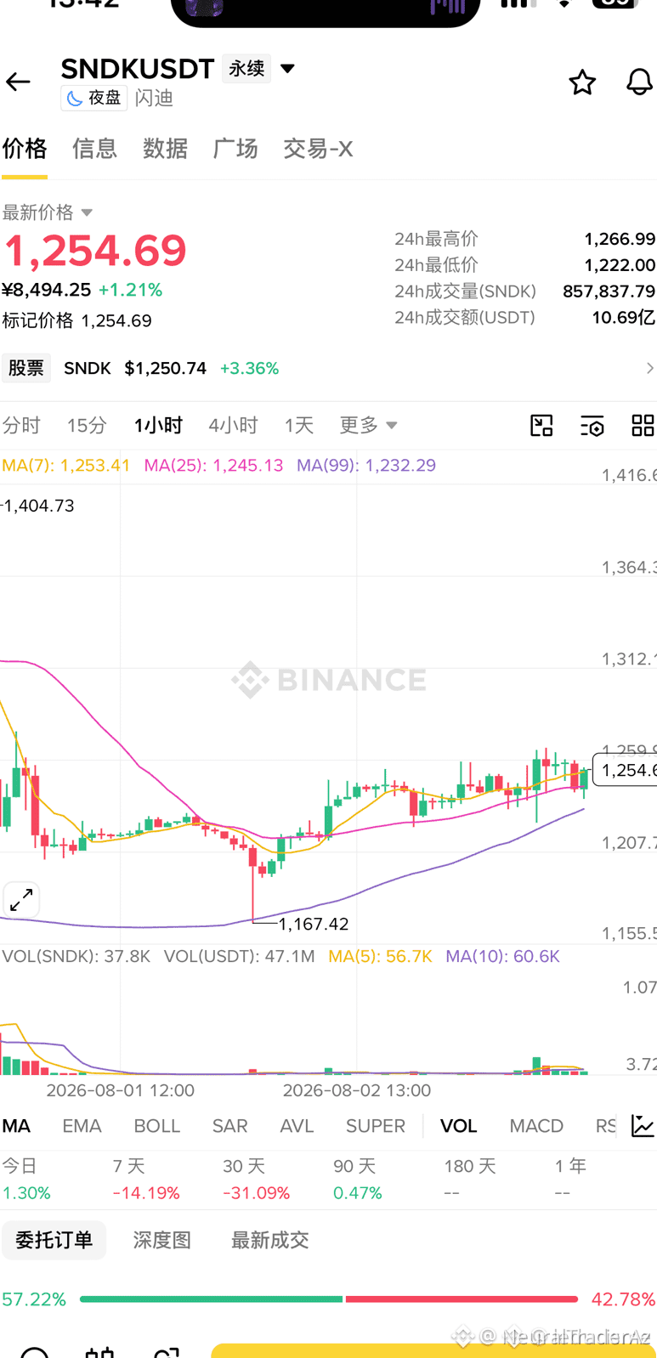Select the 1天 chart interval
This screenshot has width=657, height=1358.
click(299, 425)
